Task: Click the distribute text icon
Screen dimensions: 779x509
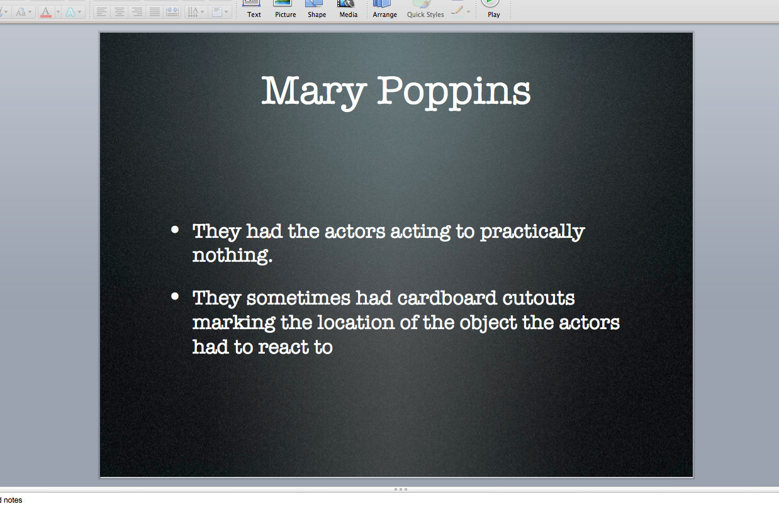Action: (x=172, y=12)
